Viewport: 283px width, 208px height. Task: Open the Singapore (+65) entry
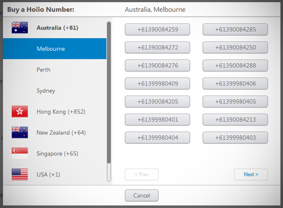click(x=55, y=153)
